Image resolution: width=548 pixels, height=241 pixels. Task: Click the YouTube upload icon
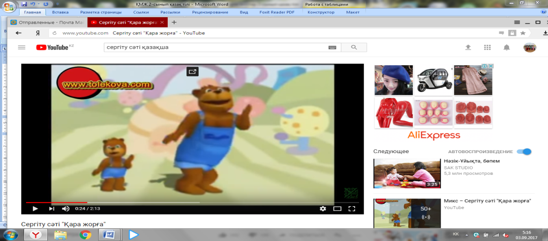click(x=468, y=47)
